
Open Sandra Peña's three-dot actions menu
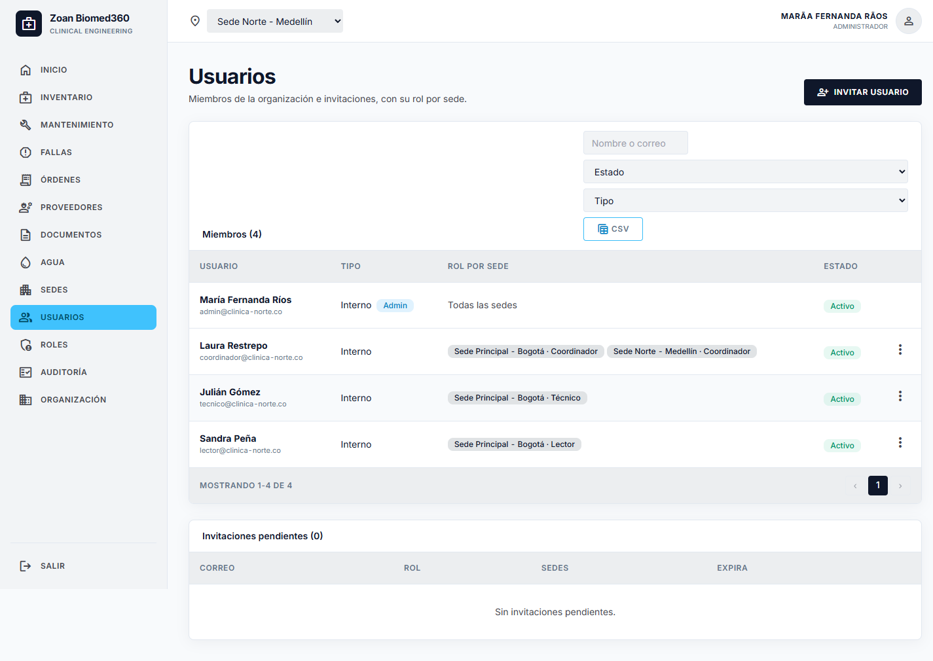900,443
